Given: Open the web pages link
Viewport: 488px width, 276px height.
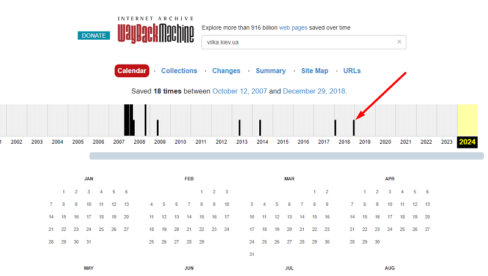Looking at the screenshot, I should [293, 27].
